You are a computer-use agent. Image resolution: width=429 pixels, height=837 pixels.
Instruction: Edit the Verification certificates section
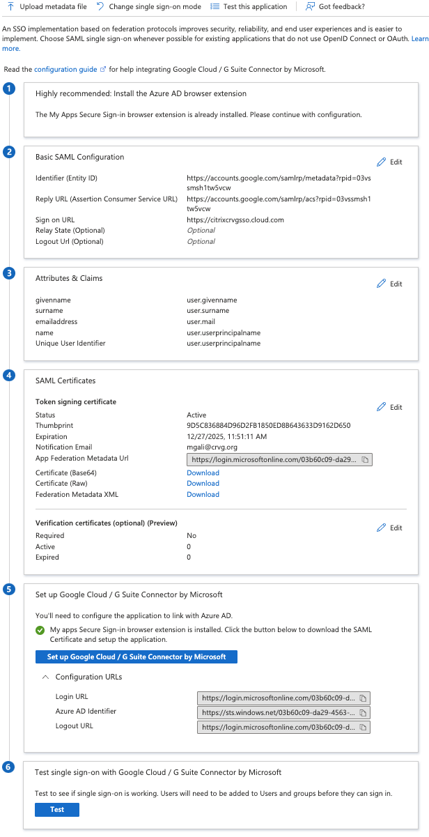[x=389, y=528]
